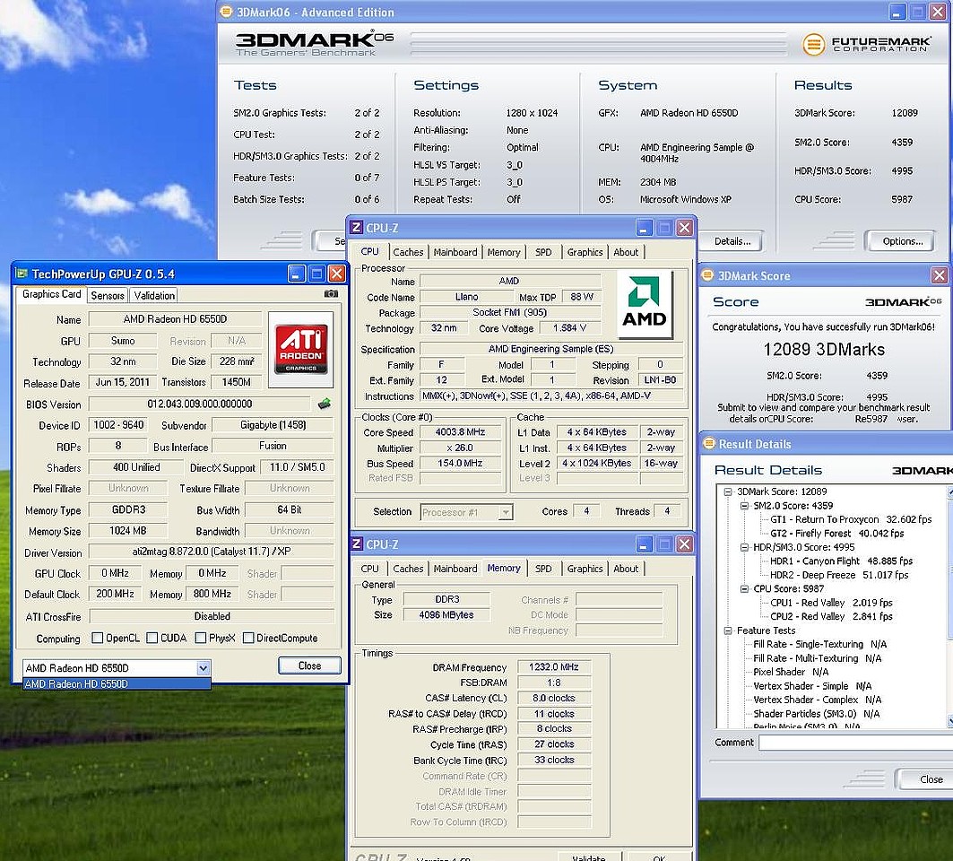
Task: Switch to the Sensors tab in GPU-Z
Action: pyautogui.click(x=108, y=295)
